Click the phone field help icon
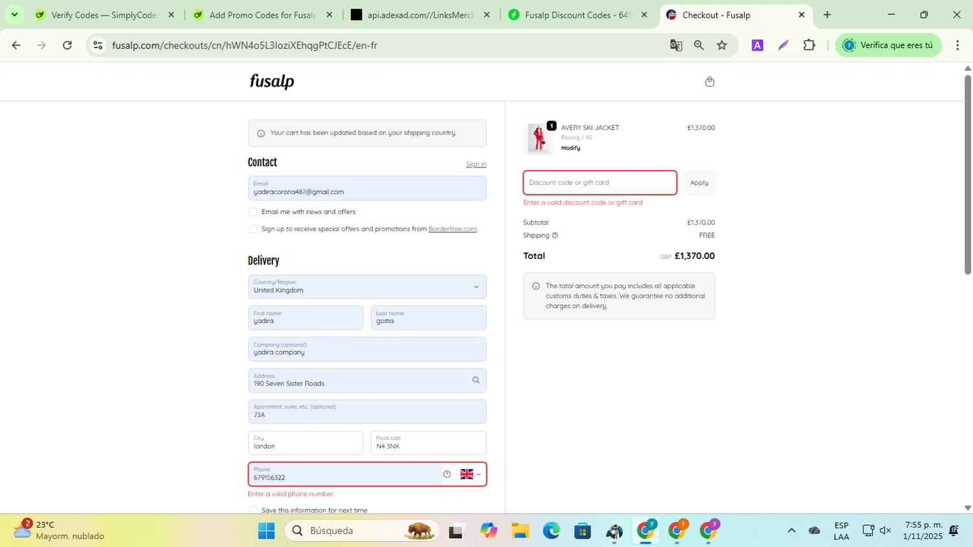Viewport: 973px width, 547px height. [x=447, y=474]
